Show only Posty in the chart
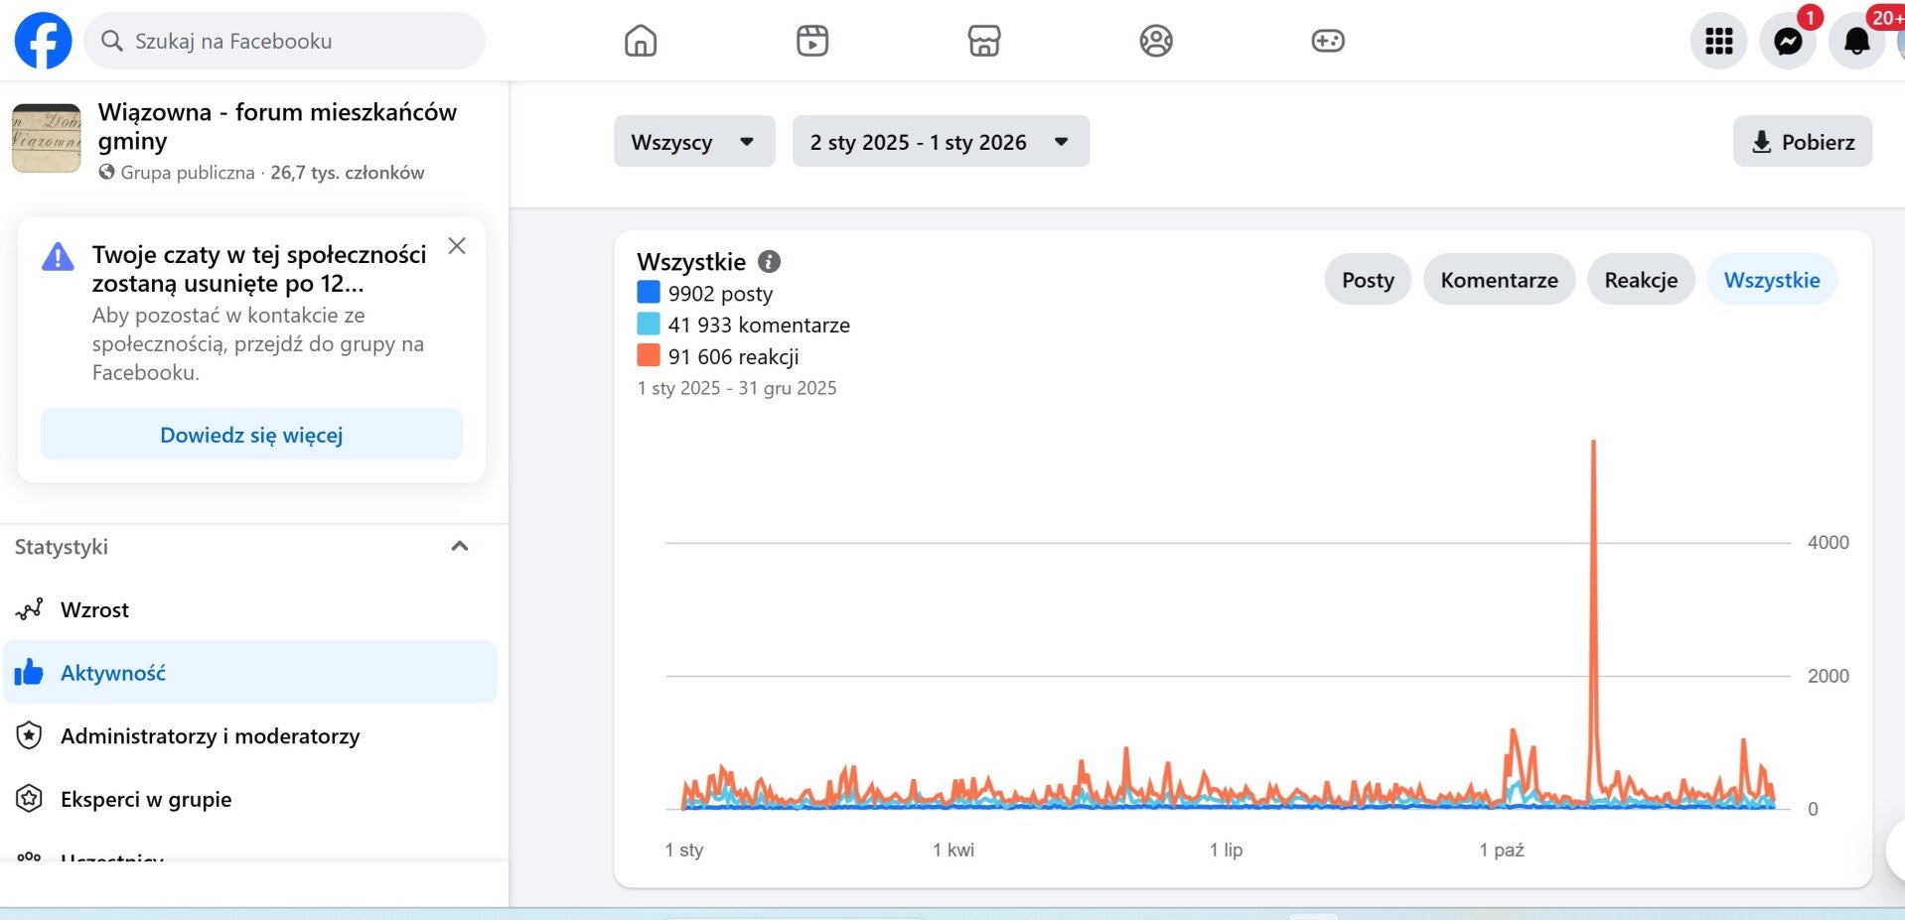Image resolution: width=1905 pixels, height=920 pixels. pos(1368,280)
